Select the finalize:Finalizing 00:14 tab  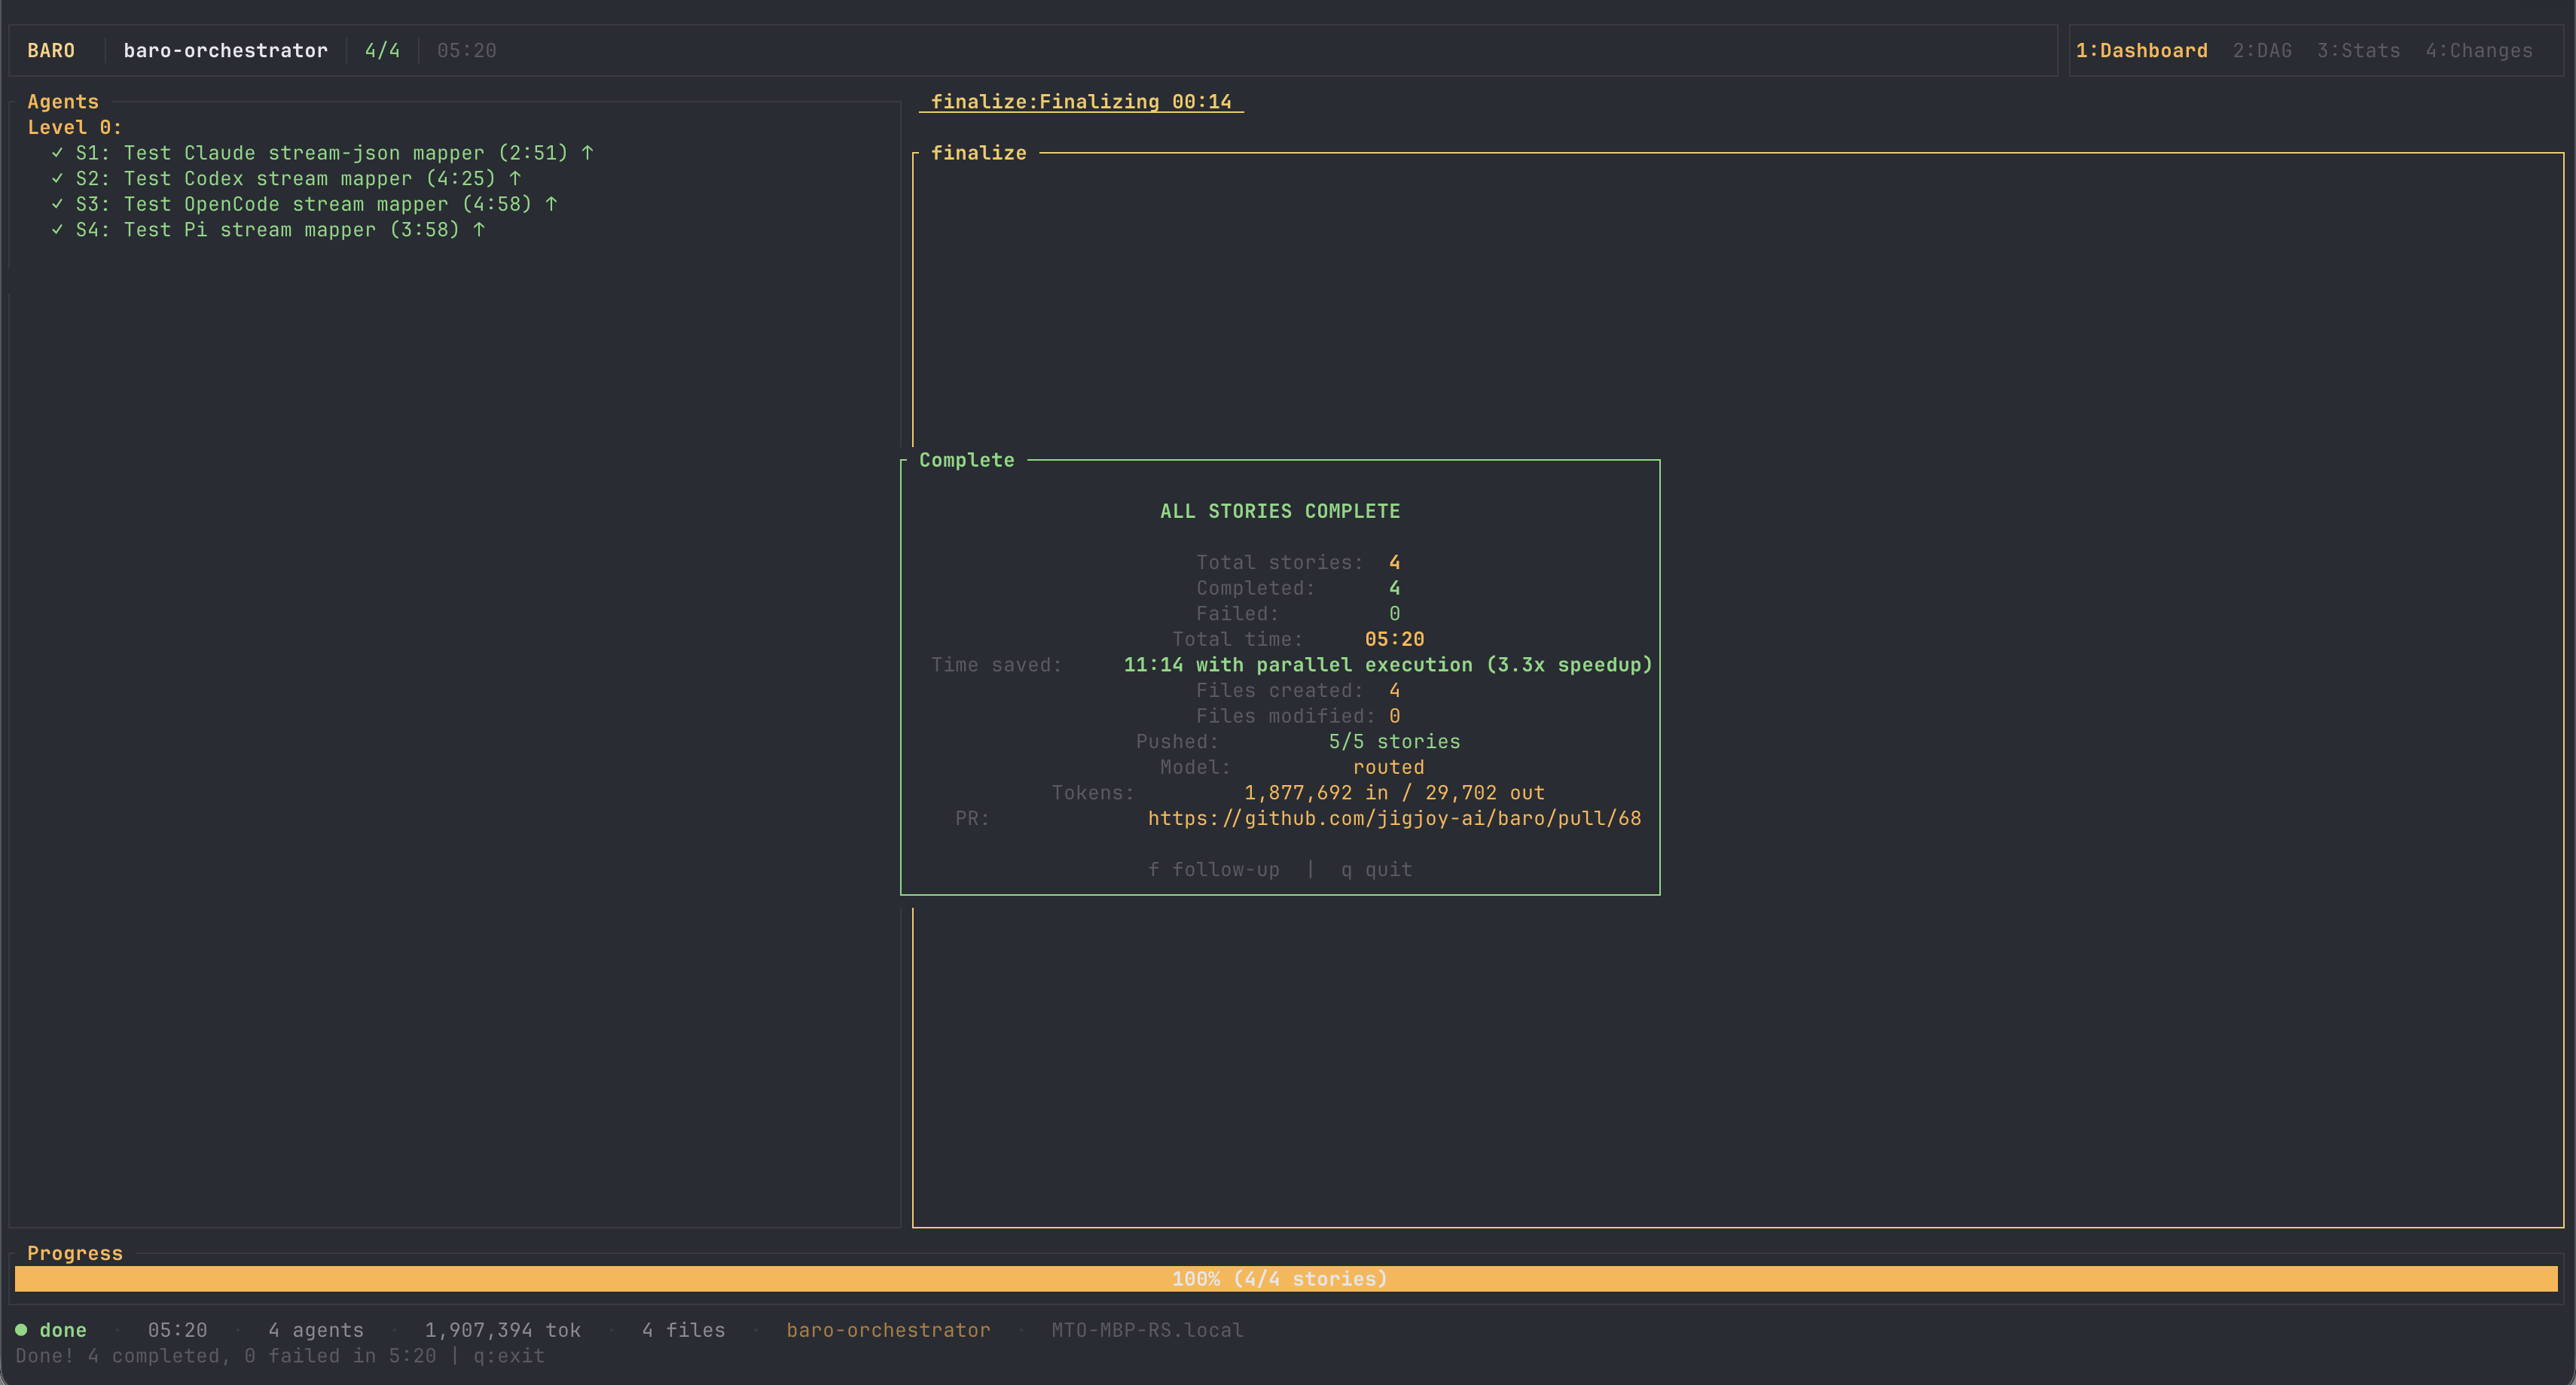(x=1081, y=101)
